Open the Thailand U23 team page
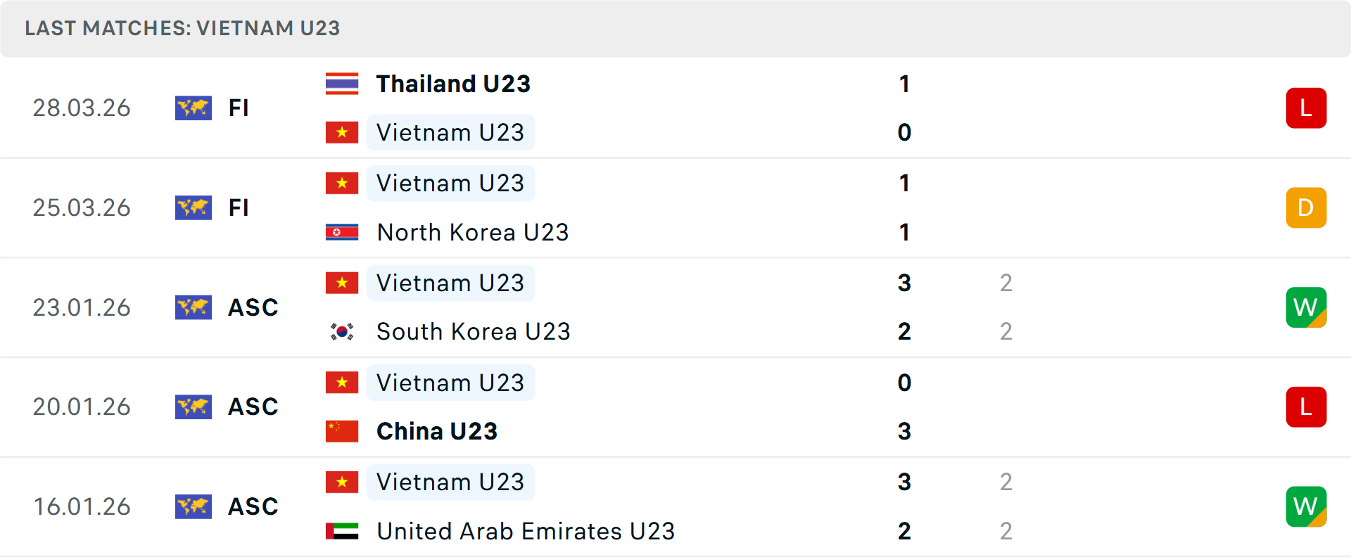Viewport: 1351px width, 557px height. pyautogui.click(x=453, y=83)
